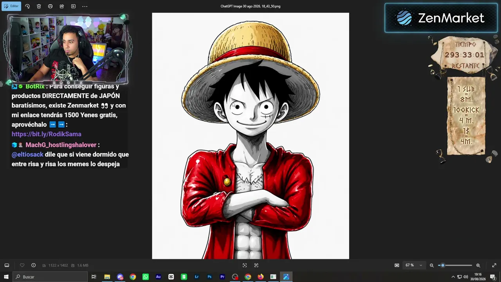Open the bit.ly/RodikSama link in chat
501x282 pixels.
(x=47, y=134)
